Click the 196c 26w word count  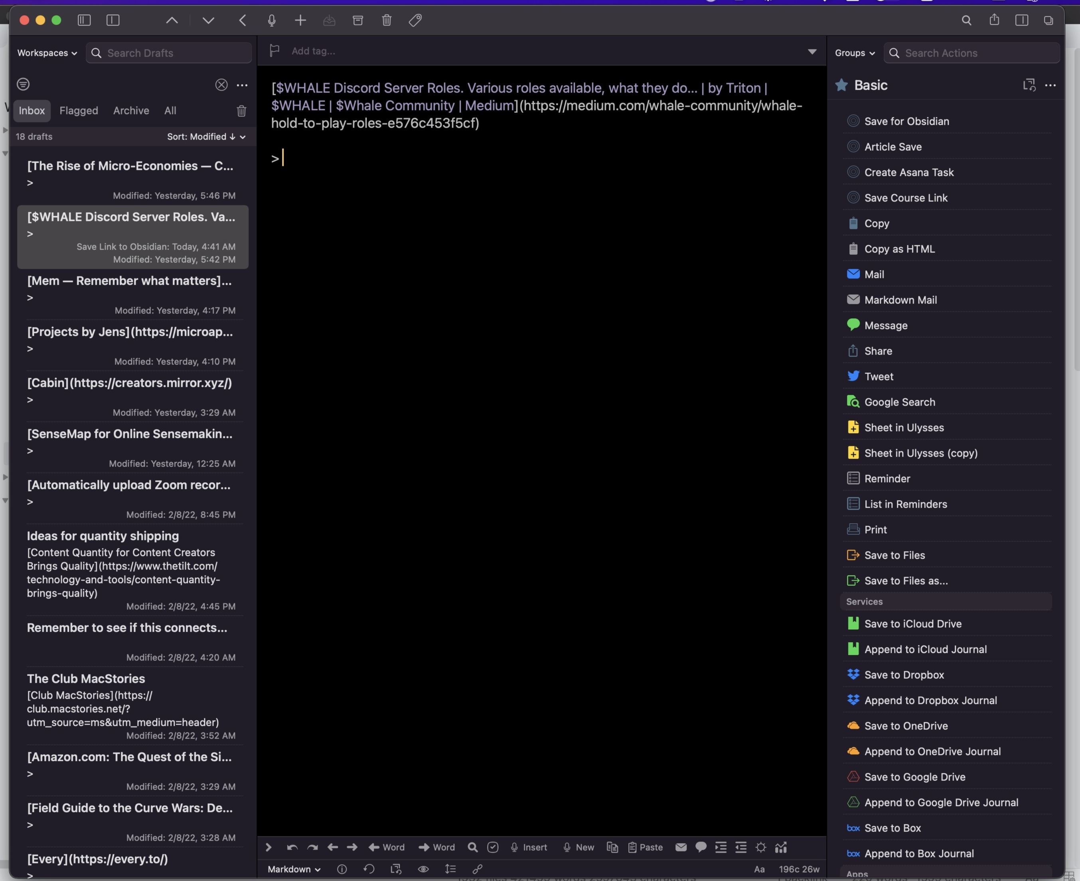799,869
